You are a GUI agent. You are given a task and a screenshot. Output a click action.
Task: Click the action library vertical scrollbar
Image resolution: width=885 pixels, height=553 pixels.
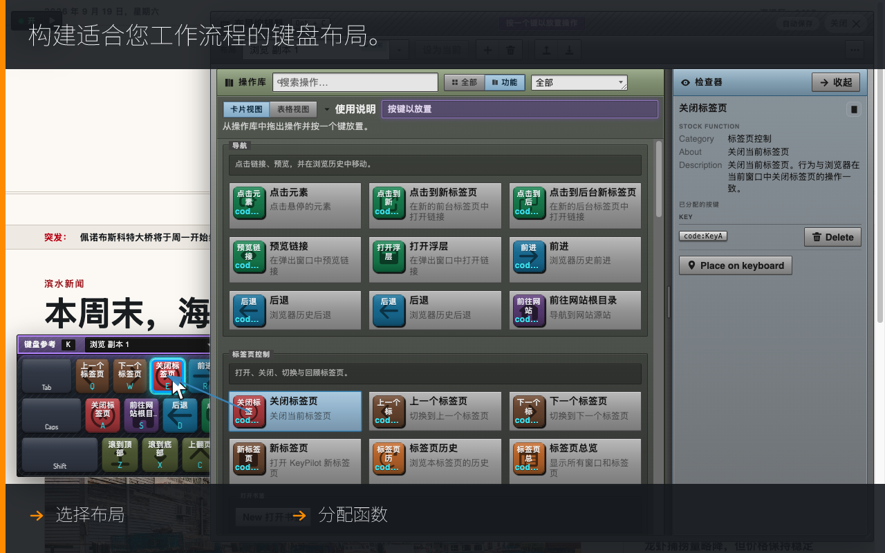click(659, 180)
